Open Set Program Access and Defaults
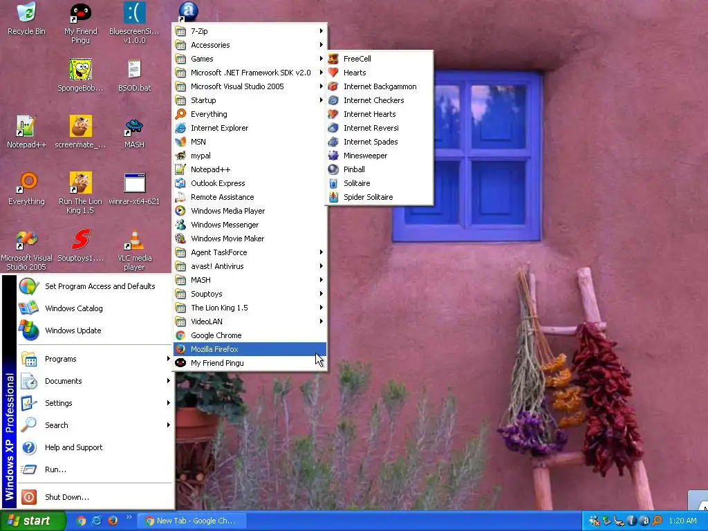This screenshot has height=531, width=708. (95, 286)
